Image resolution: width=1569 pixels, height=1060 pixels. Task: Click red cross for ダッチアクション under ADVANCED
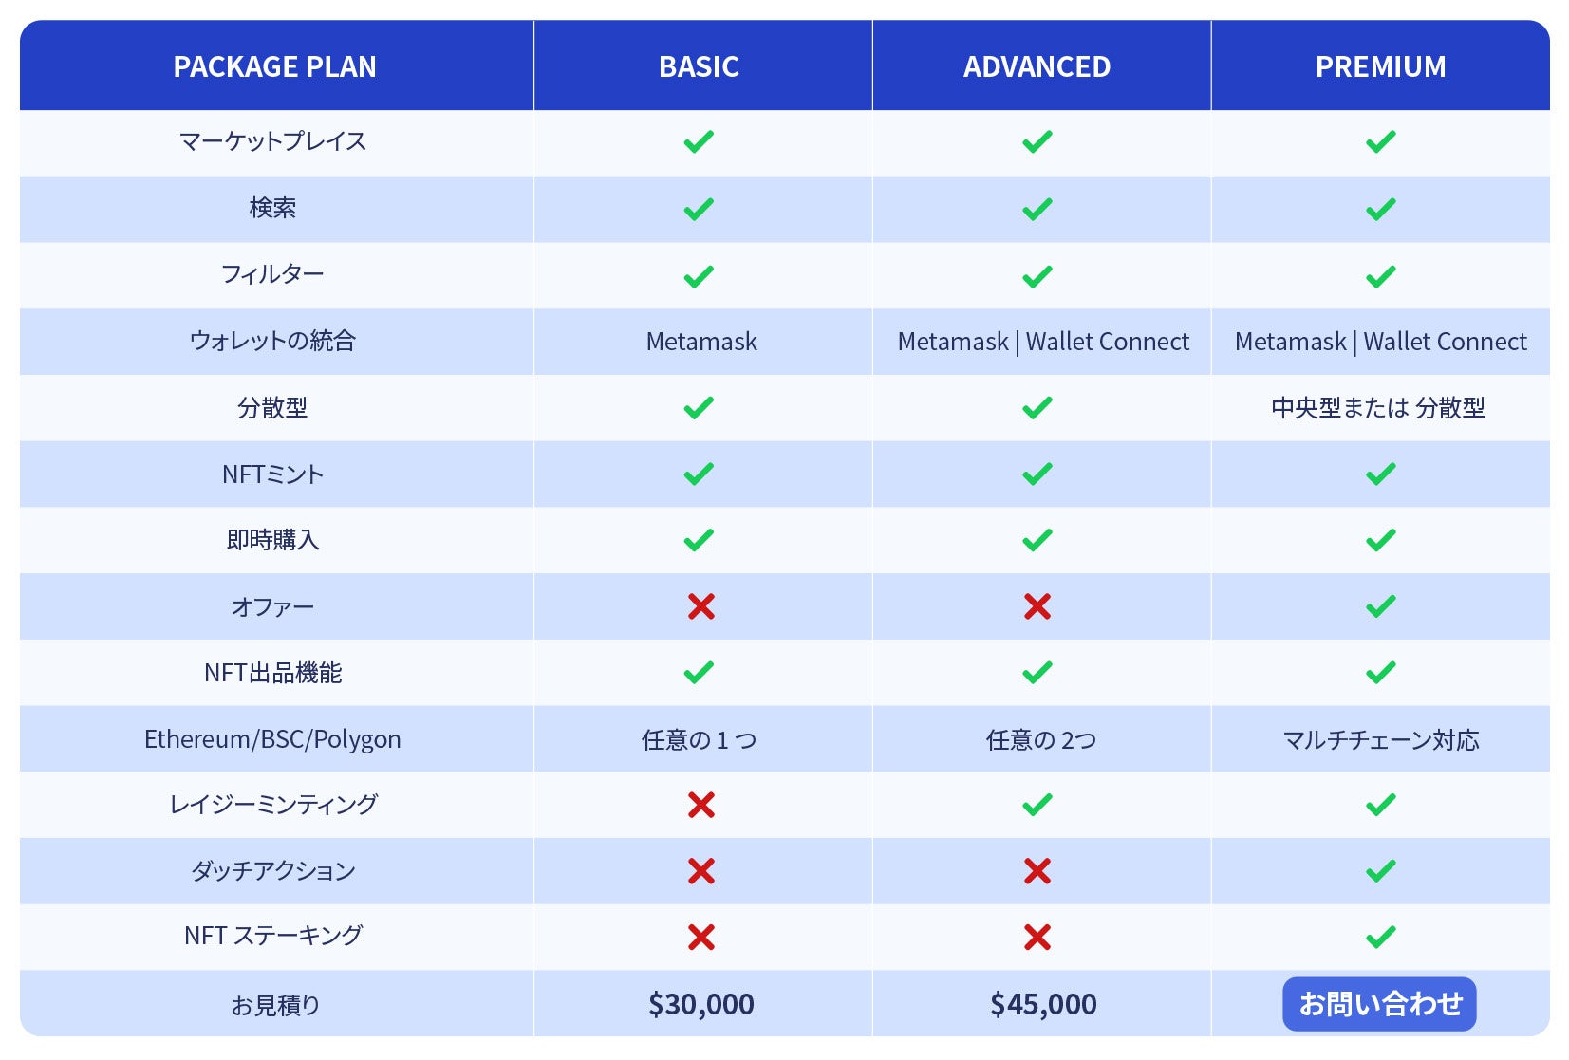pyautogui.click(x=1037, y=871)
